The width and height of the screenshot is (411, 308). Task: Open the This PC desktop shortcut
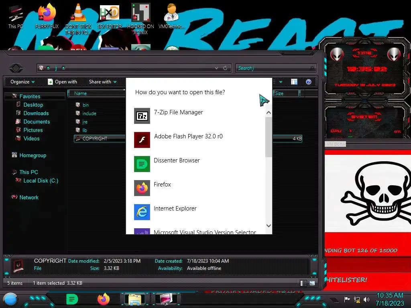pos(16,17)
